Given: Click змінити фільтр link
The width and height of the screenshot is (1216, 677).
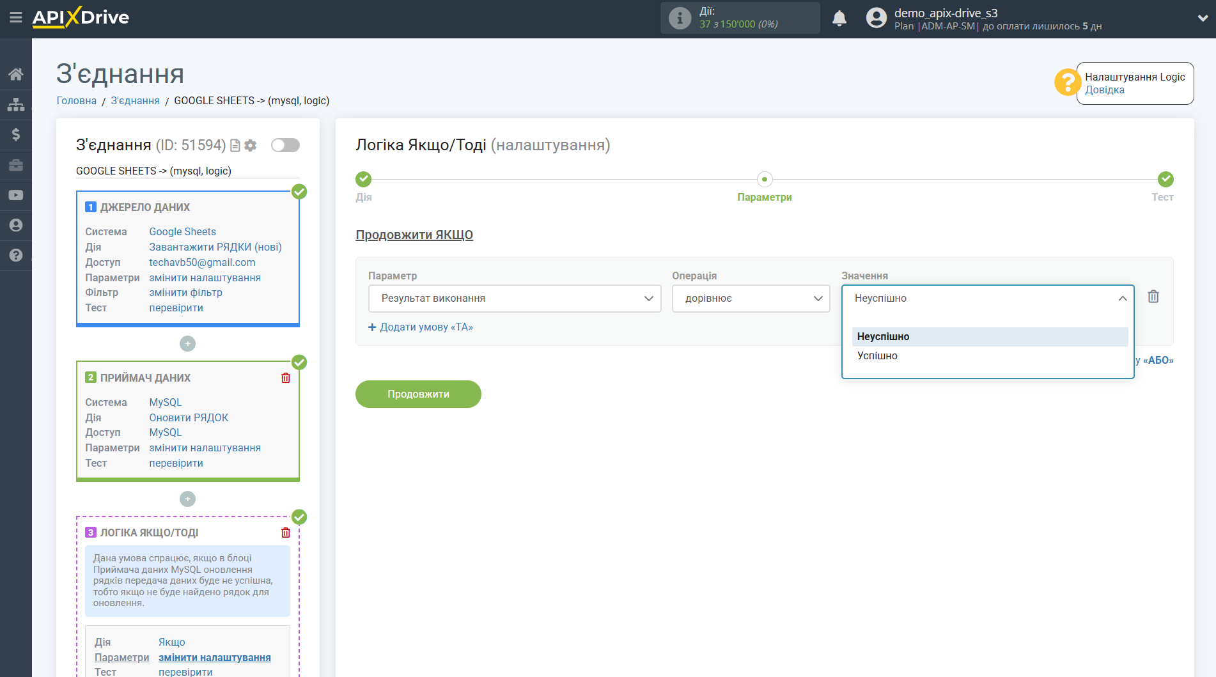Looking at the screenshot, I should click(185, 293).
